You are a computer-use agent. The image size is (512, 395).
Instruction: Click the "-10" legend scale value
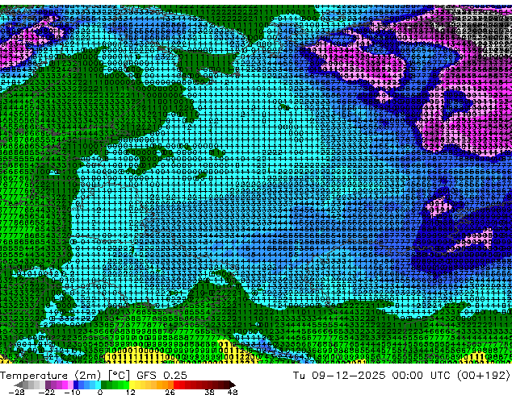pos(72,392)
